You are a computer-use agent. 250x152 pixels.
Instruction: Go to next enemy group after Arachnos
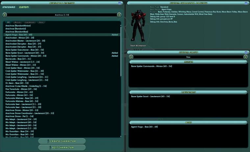click(119, 15)
